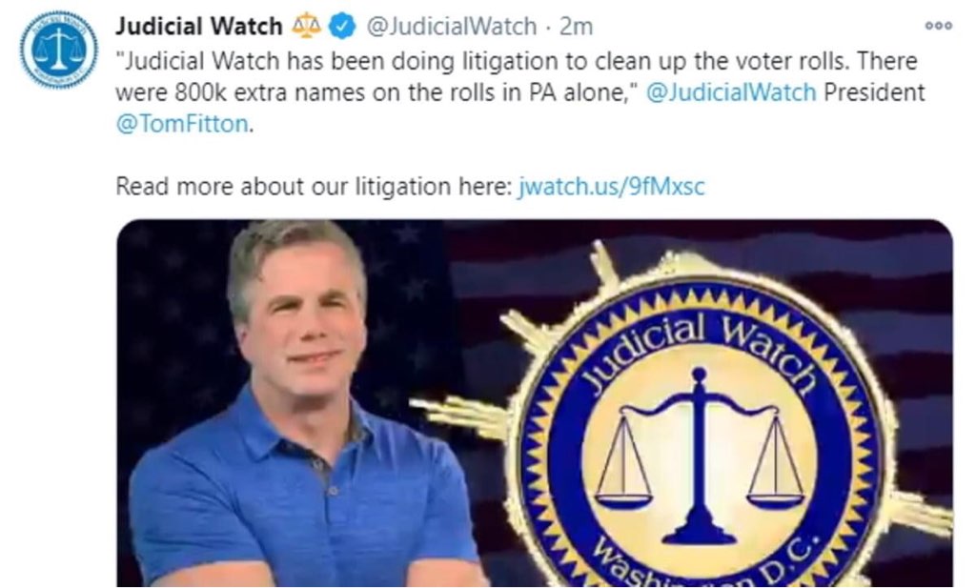This screenshot has height=588, width=976.
Task: Open the @TomFitton mention
Action: tap(183, 123)
